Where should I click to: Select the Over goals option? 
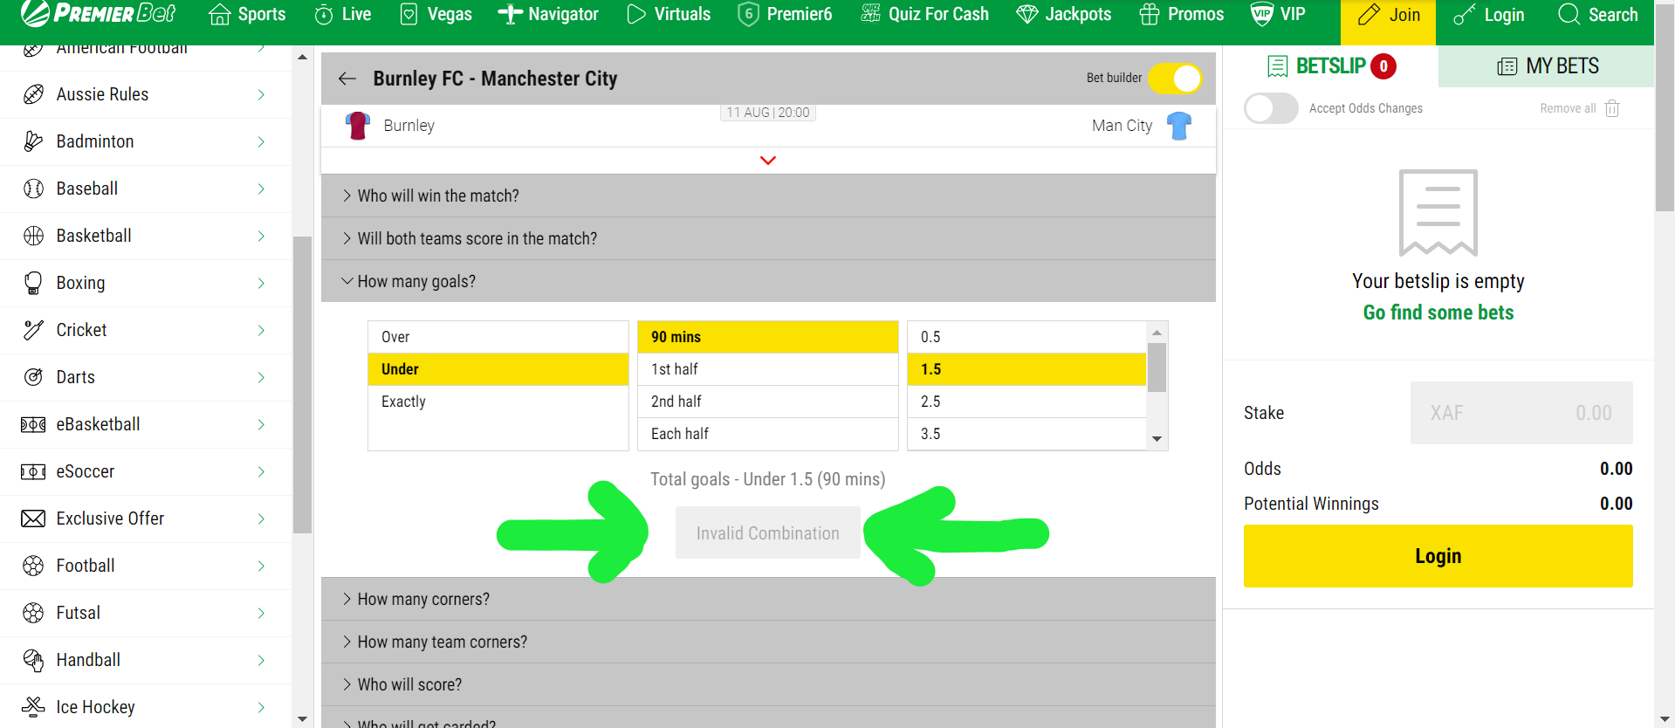pyautogui.click(x=498, y=337)
